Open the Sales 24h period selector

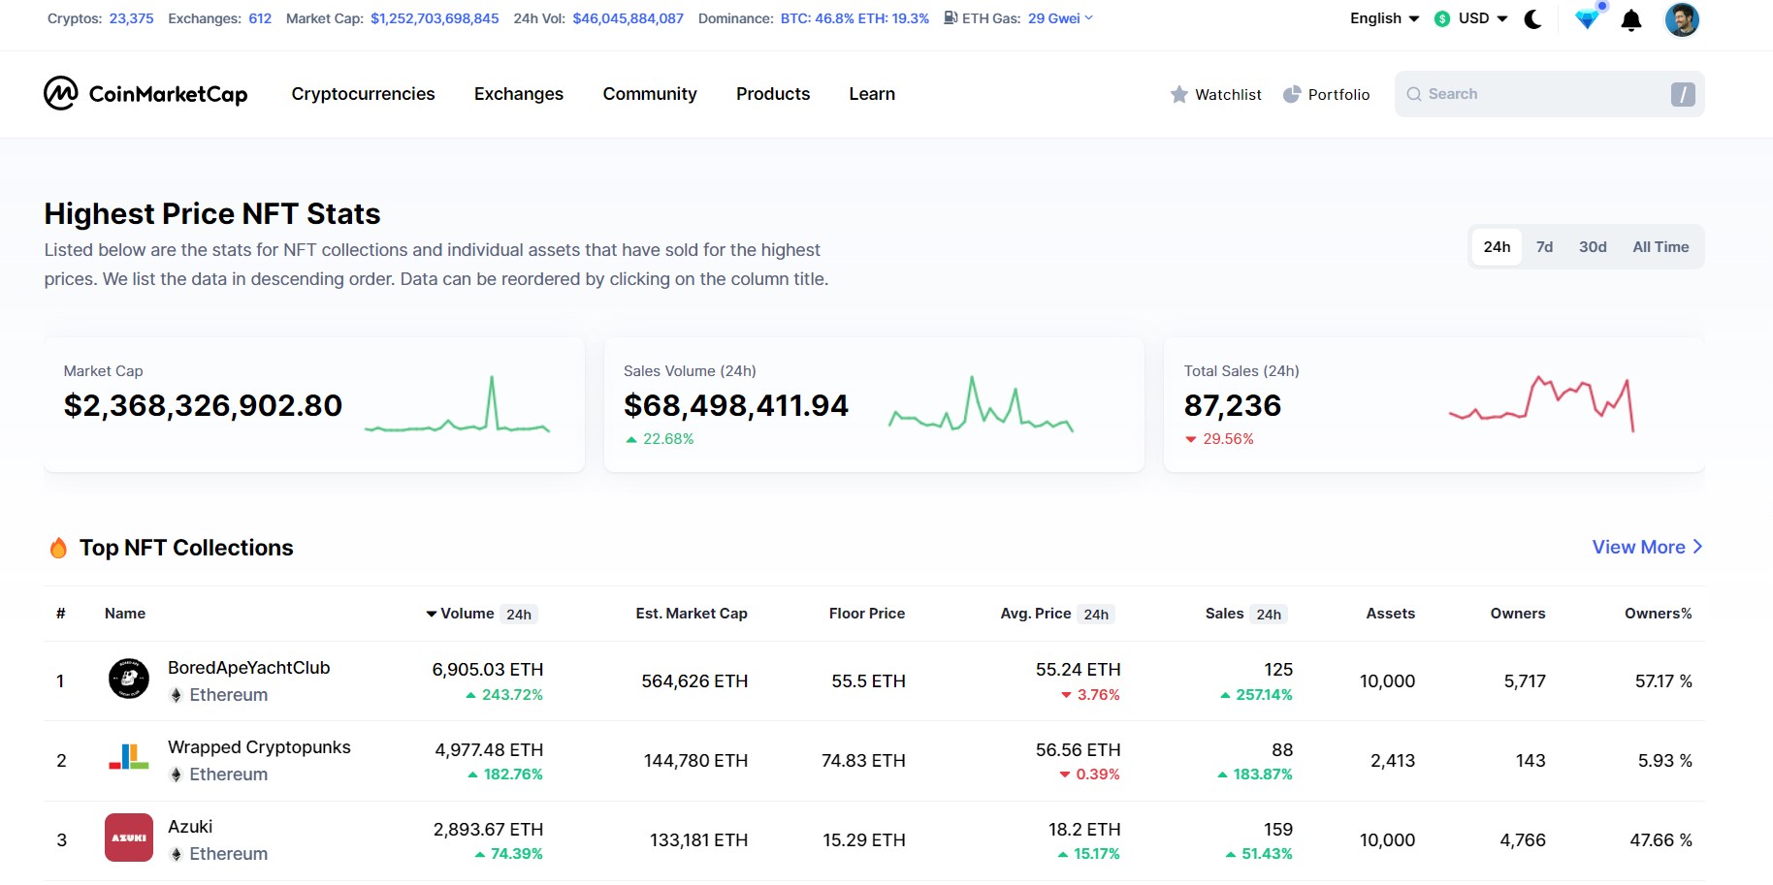point(1269,615)
